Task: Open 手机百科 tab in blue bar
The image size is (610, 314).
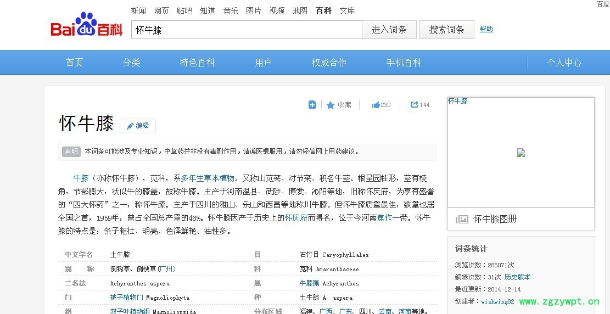Action: pos(404,62)
